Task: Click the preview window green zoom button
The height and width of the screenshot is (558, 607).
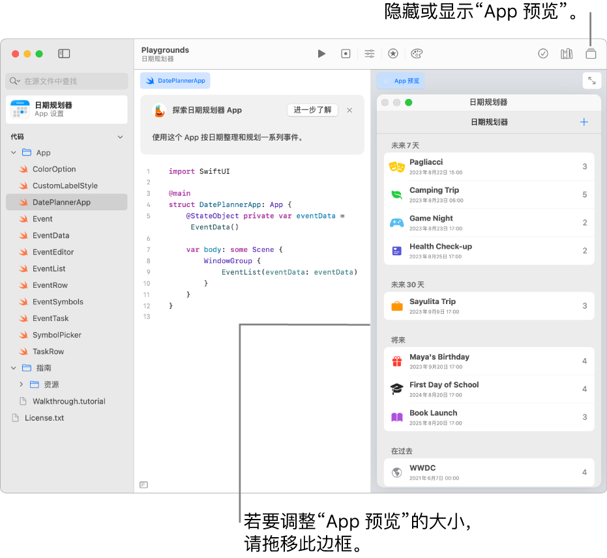Action: 408,102
